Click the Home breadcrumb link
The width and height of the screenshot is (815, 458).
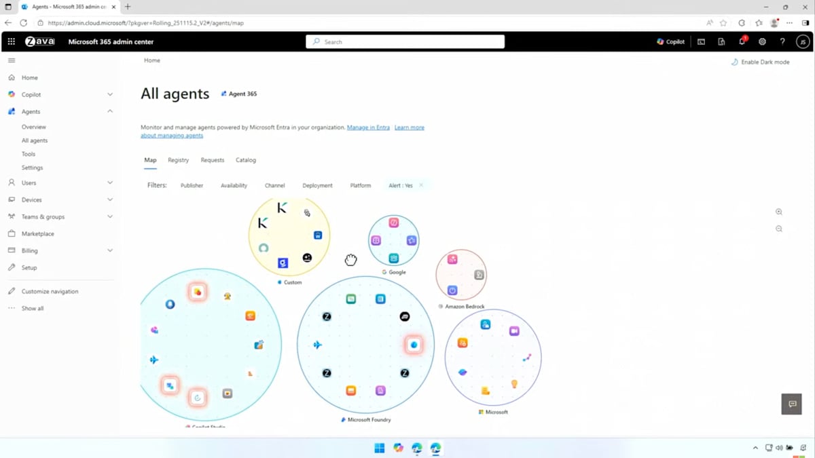tap(152, 60)
